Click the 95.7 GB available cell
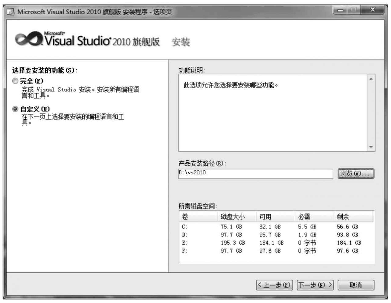 270,235
